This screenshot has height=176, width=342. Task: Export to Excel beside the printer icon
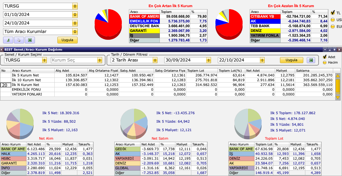tap(30, 40)
